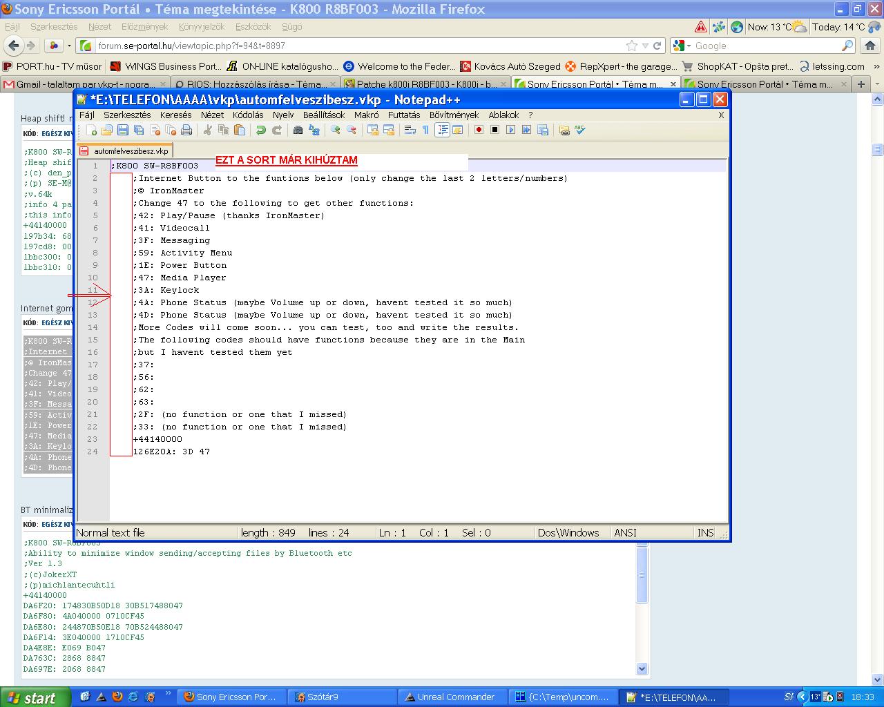Toggle show all characters pilcrow icon
The height and width of the screenshot is (707, 884).
(425, 130)
